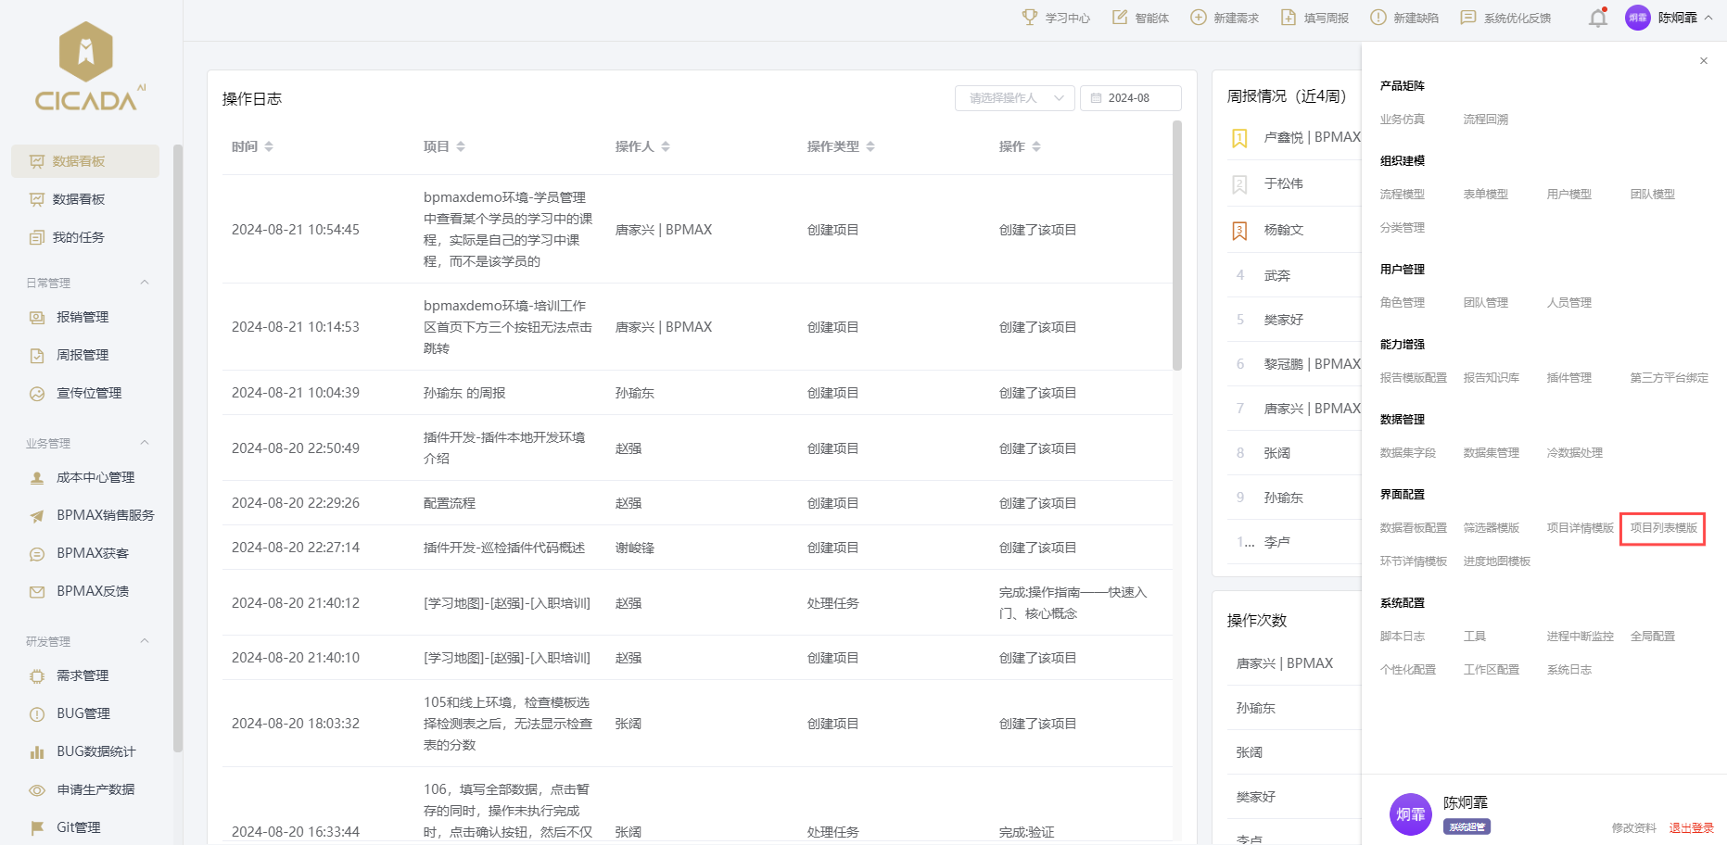Screen dimensions: 1727x845
Task: Click the 宣传位管理 sidebar icon
Action: (37, 393)
